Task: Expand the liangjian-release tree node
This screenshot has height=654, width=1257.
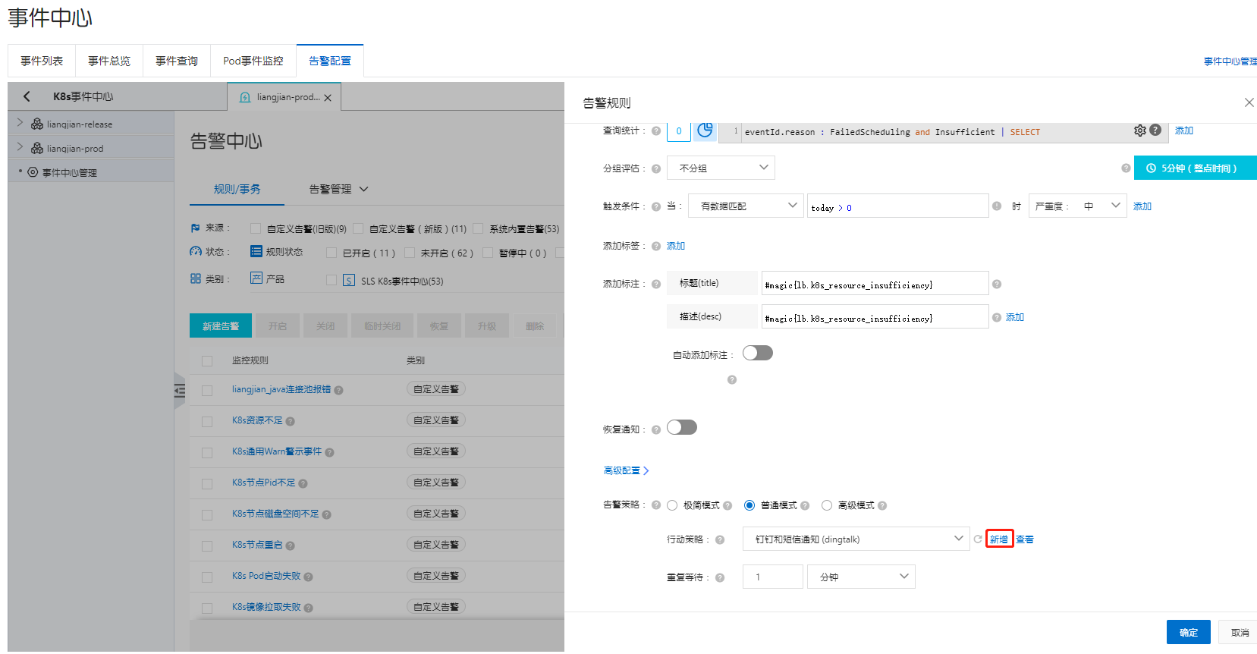Action: (x=20, y=123)
